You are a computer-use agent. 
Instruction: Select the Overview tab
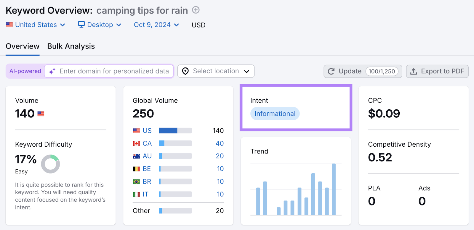click(22, 46)
